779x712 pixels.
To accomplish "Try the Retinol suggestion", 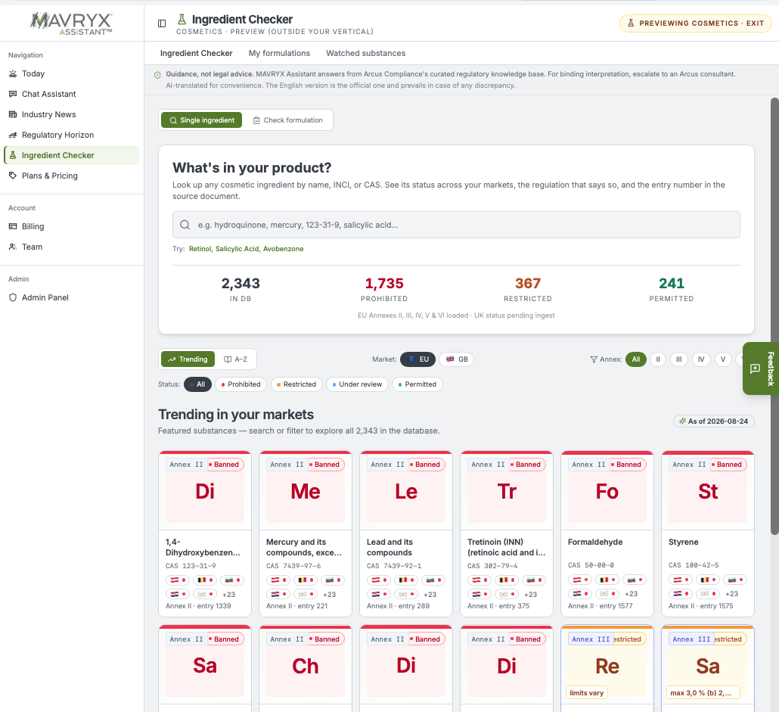I will 200,249.
